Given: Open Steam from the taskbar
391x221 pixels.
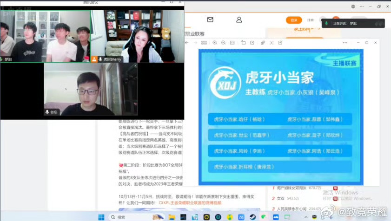Looking at the screenshot, I should click(252, 217).
